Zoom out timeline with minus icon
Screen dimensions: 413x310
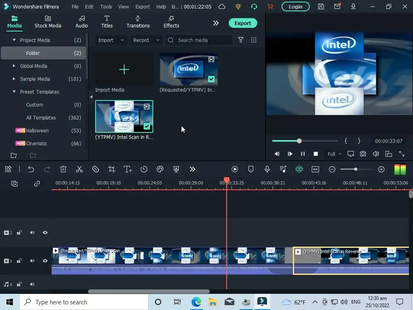pyautogui.click(x=332, y=169)
